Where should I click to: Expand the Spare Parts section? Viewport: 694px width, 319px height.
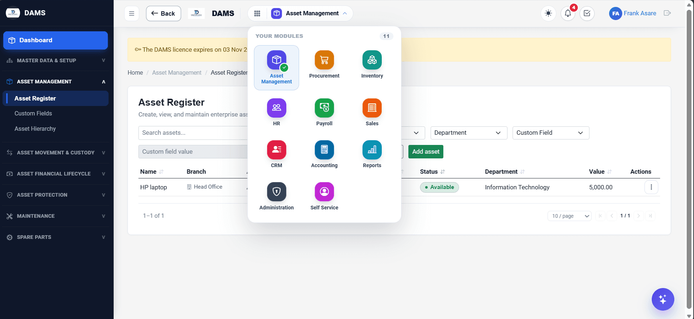[x=56, y=237]
